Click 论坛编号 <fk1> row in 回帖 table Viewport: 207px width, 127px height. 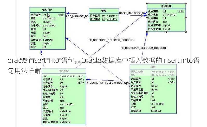tap(153, 79)
